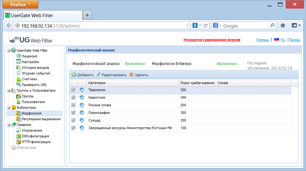Collapse the Правила tree node
Screen dimensions: 306x171
tap(9, 125)
